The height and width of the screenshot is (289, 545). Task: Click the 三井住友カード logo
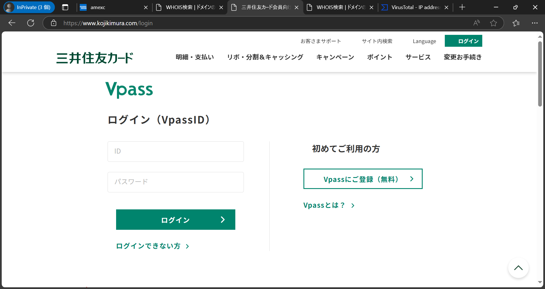pyautogui.click(x=95, y=58)
